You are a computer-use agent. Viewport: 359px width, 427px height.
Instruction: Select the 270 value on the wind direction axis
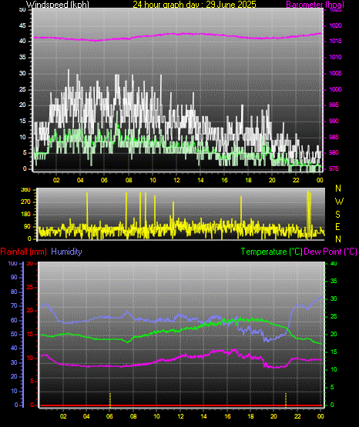(x=25, y=202)
